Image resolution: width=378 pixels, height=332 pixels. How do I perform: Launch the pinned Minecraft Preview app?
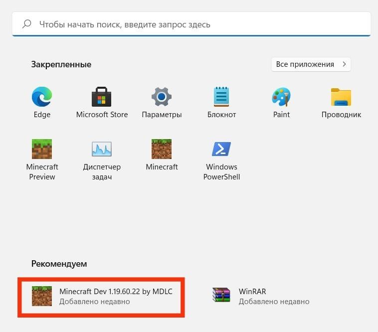[42, 149]
